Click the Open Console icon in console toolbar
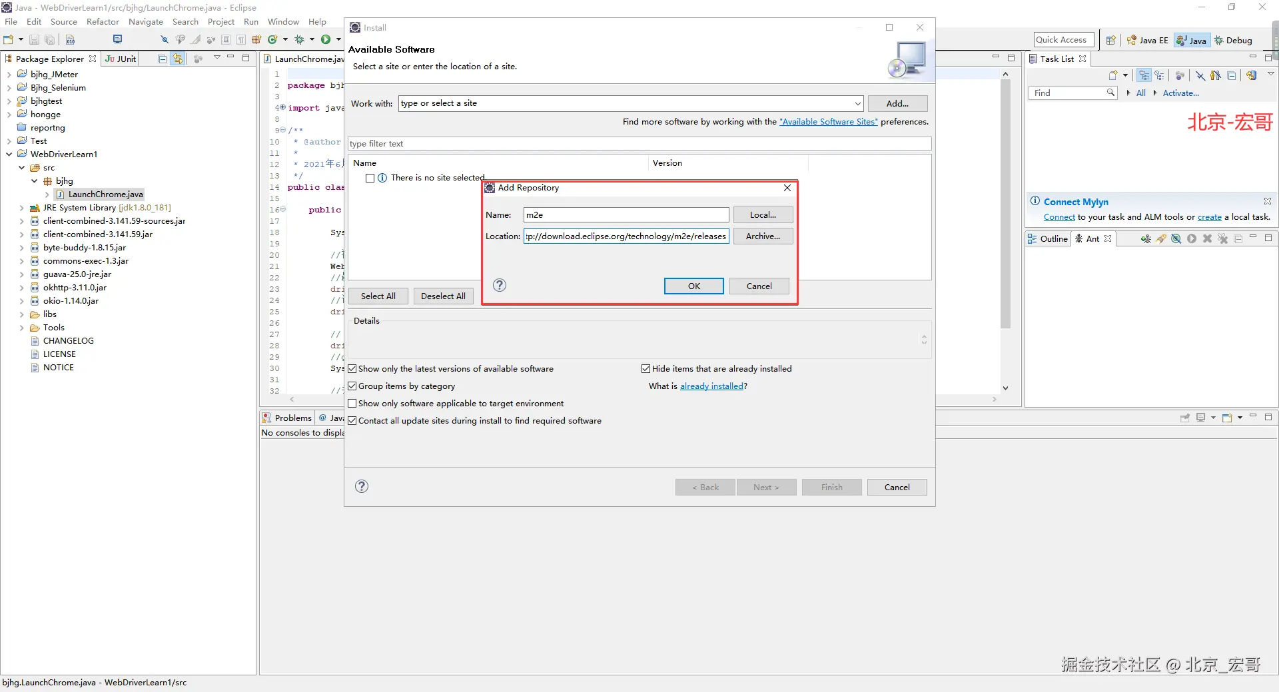The height and width of the screenshot is (692, 1279). (1227, 418)
